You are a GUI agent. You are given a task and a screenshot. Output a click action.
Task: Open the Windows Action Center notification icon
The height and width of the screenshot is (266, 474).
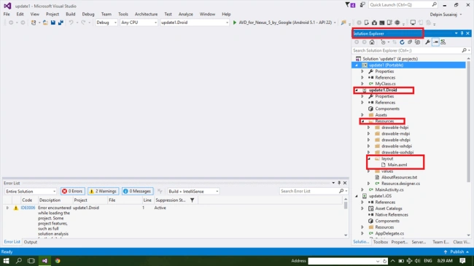tap(462, 261)
